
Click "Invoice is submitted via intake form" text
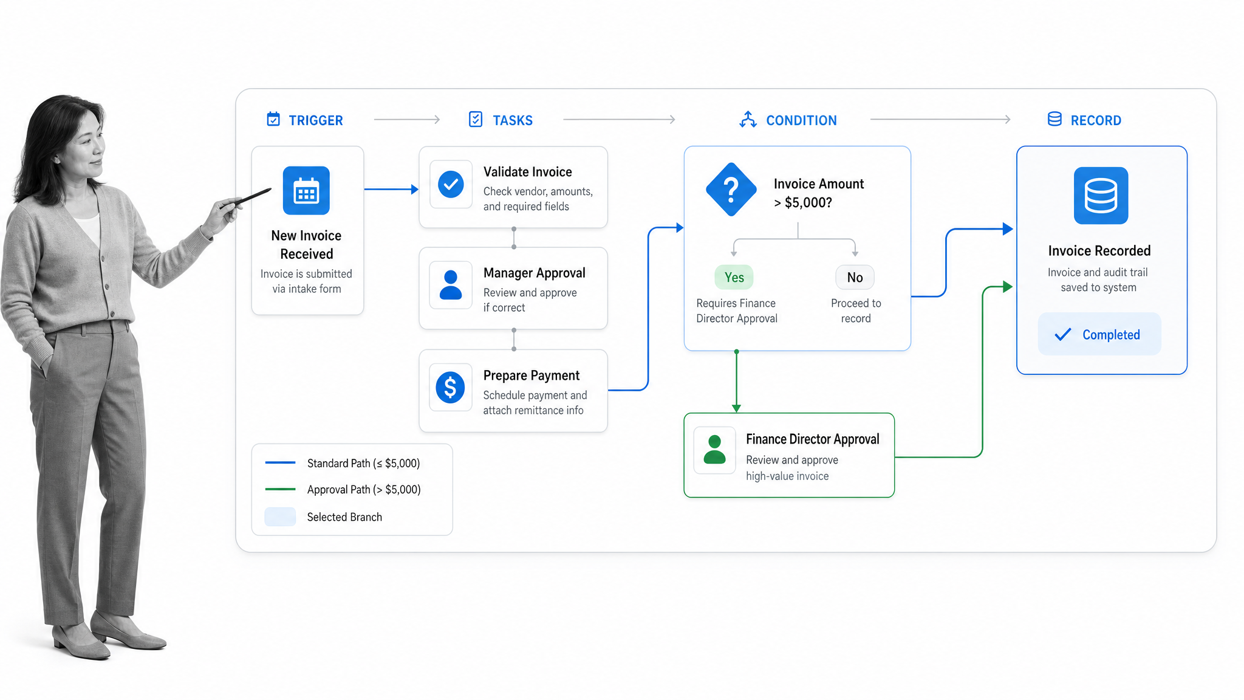tap(306, 281)
